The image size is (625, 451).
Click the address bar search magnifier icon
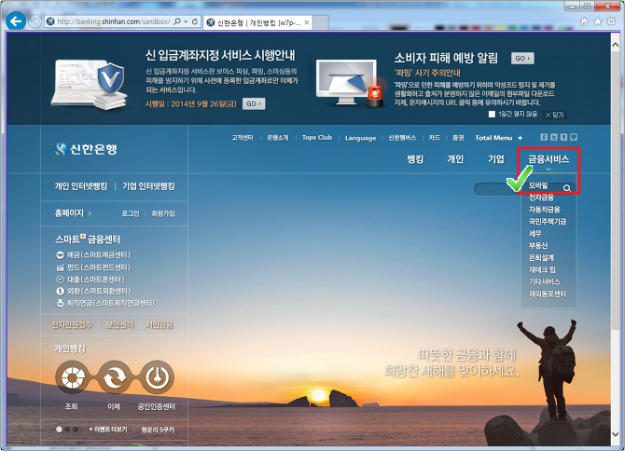[x=177, y=21]
